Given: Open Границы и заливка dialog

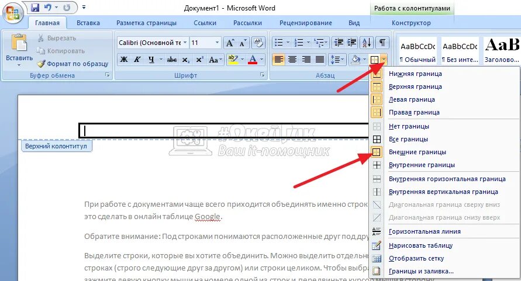Looking at the screenshot, I should 444,272.
